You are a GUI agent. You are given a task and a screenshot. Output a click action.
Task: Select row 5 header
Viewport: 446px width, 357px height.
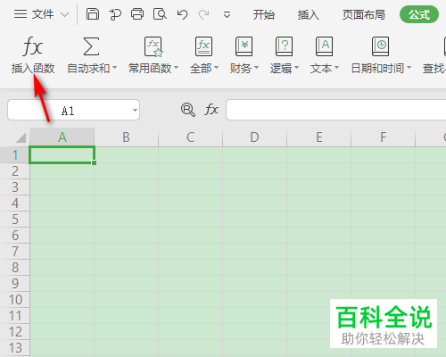tap(15, 220)
